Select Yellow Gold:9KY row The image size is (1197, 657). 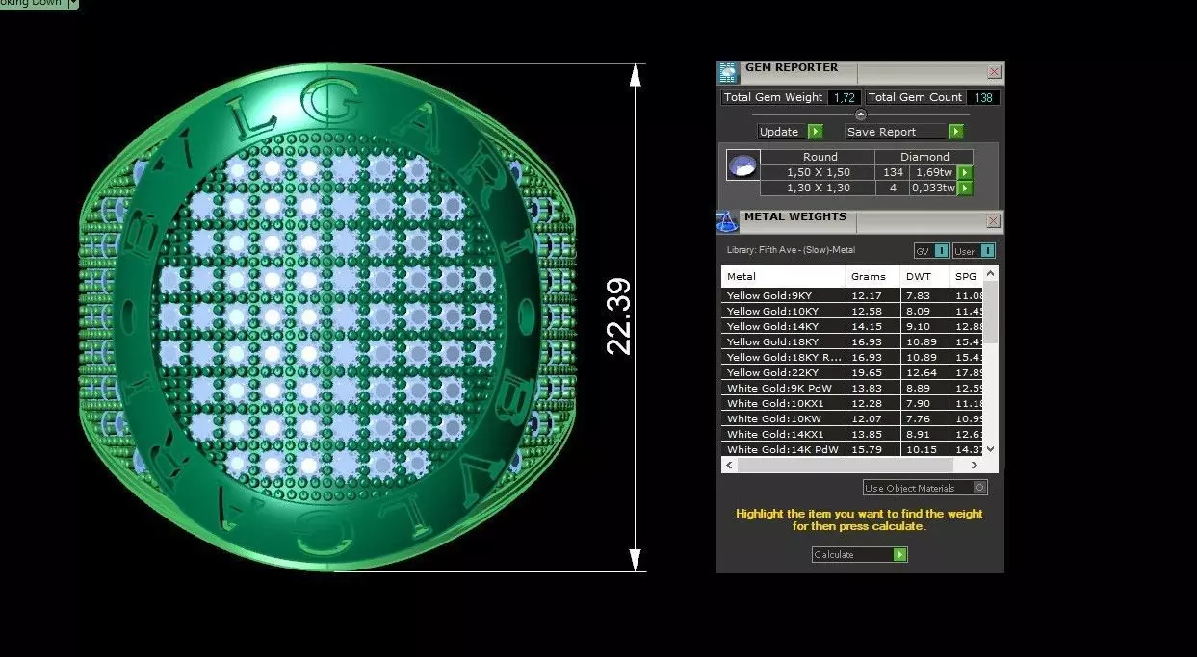[x=852, y=295]
